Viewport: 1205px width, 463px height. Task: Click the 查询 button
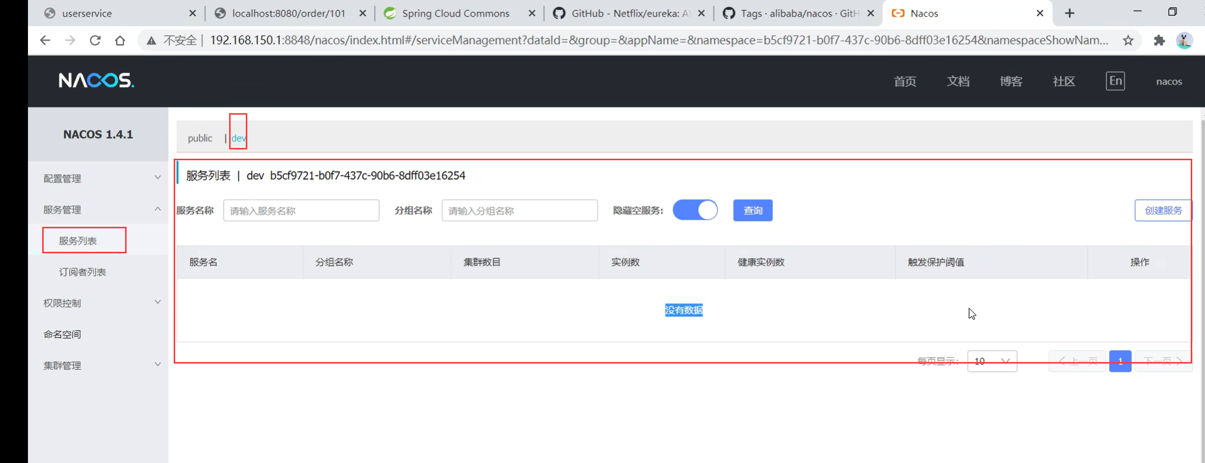pyautogui.click(x=753, y=211)
